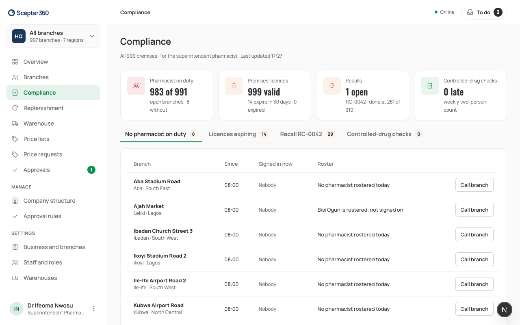The height and width of the screenshot is (325, 520).
Task: Call branch for Aba Stadium Road
Action: pos(474,185)
